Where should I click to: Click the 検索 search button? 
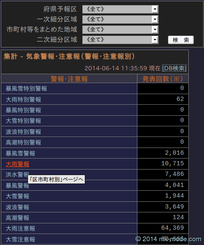pyautogui.click(x=181, y=40)
